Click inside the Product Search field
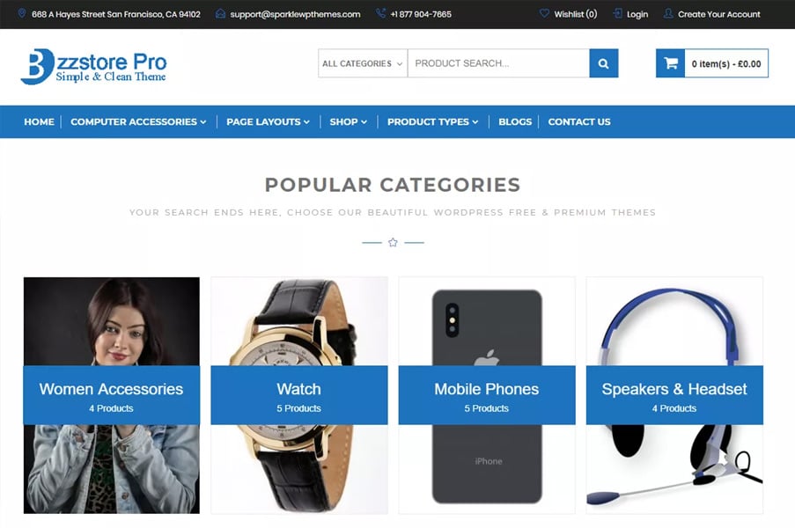The height and width of the screenshot is (528, 795). pyautogui.click(x=498, y=63)
